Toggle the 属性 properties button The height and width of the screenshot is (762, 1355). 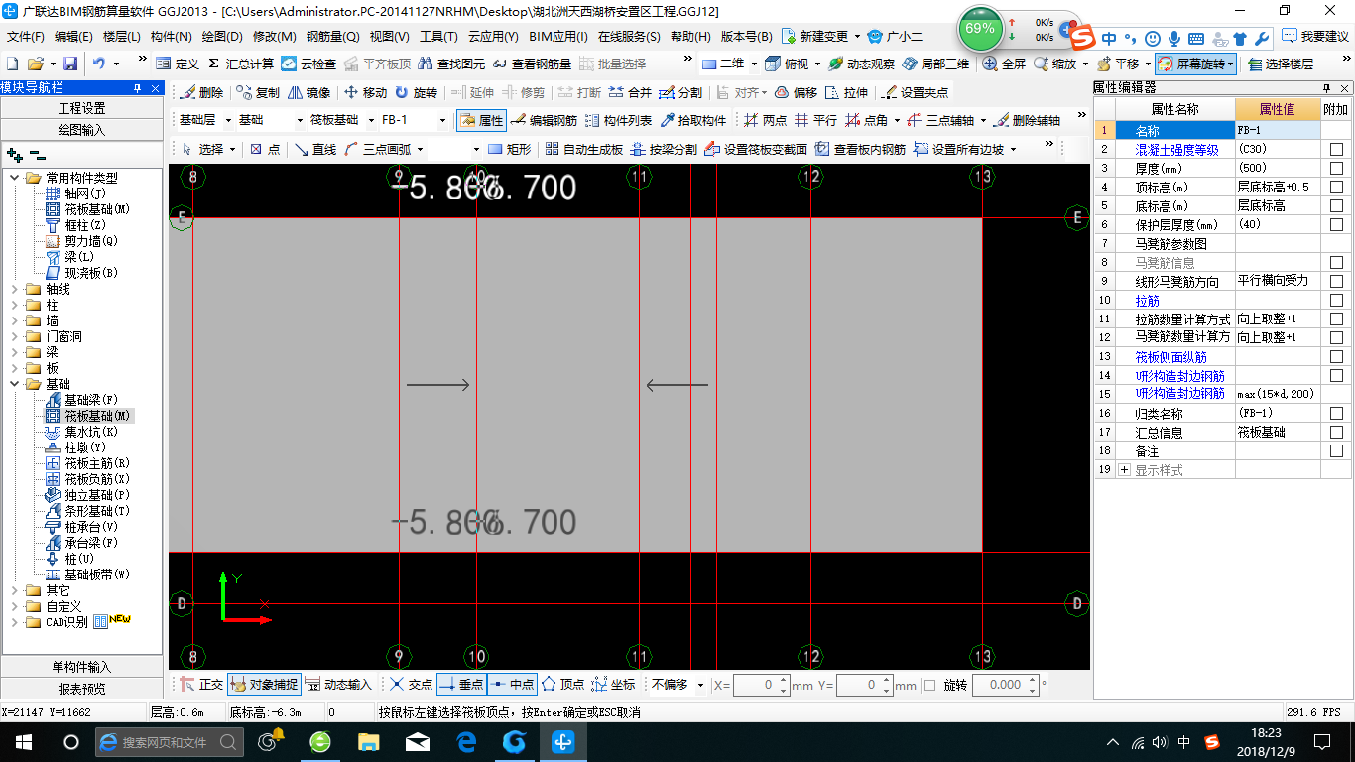(x=481, y=120)
